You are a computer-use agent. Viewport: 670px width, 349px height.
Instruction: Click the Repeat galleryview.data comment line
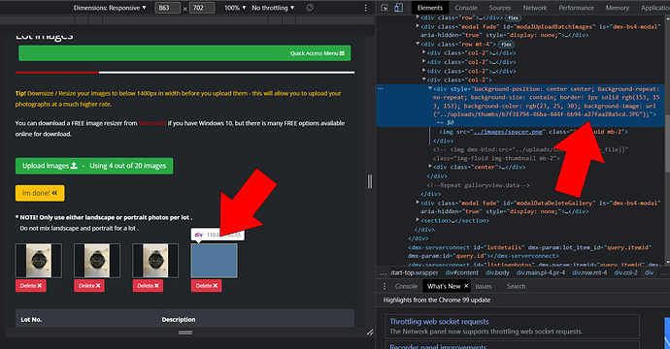pyautogui.click(x=478, y=185)
